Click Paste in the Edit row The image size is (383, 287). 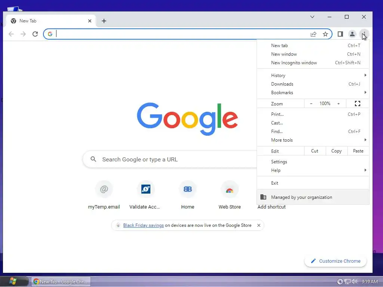point(358,151)
